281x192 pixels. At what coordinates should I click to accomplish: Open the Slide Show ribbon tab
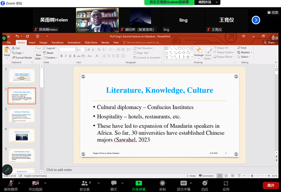tap(91, 42)
